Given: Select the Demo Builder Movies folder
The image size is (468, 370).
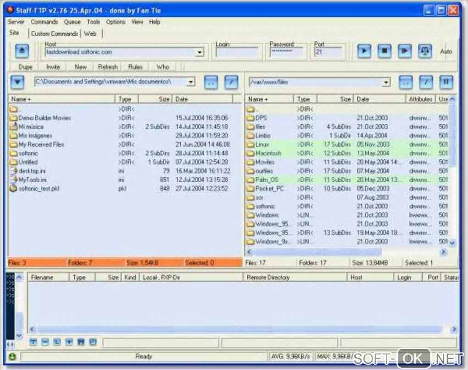Looking at the screenshot, I should point(45,118).
